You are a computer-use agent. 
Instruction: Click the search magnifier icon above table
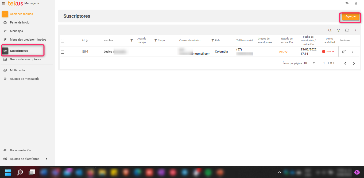tap(330, 30)
